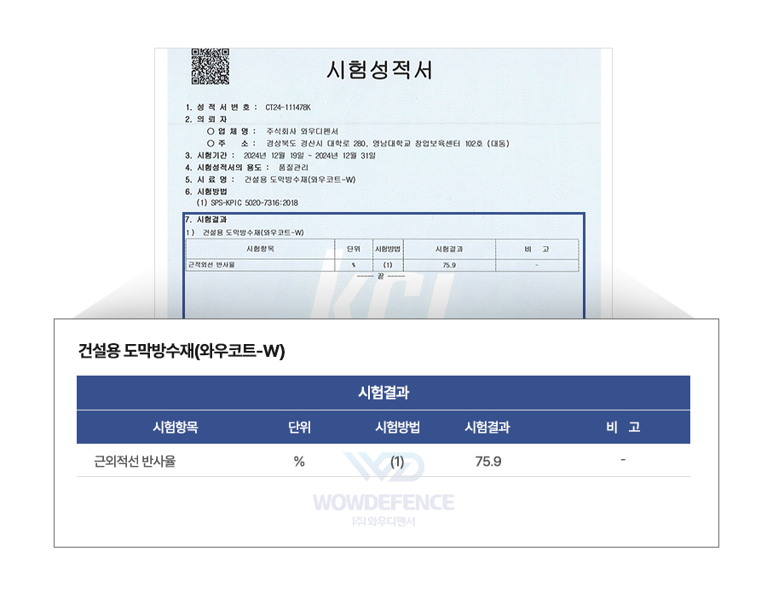
Task: Click the QR code on the certificate
Action: tap(210, 66)
